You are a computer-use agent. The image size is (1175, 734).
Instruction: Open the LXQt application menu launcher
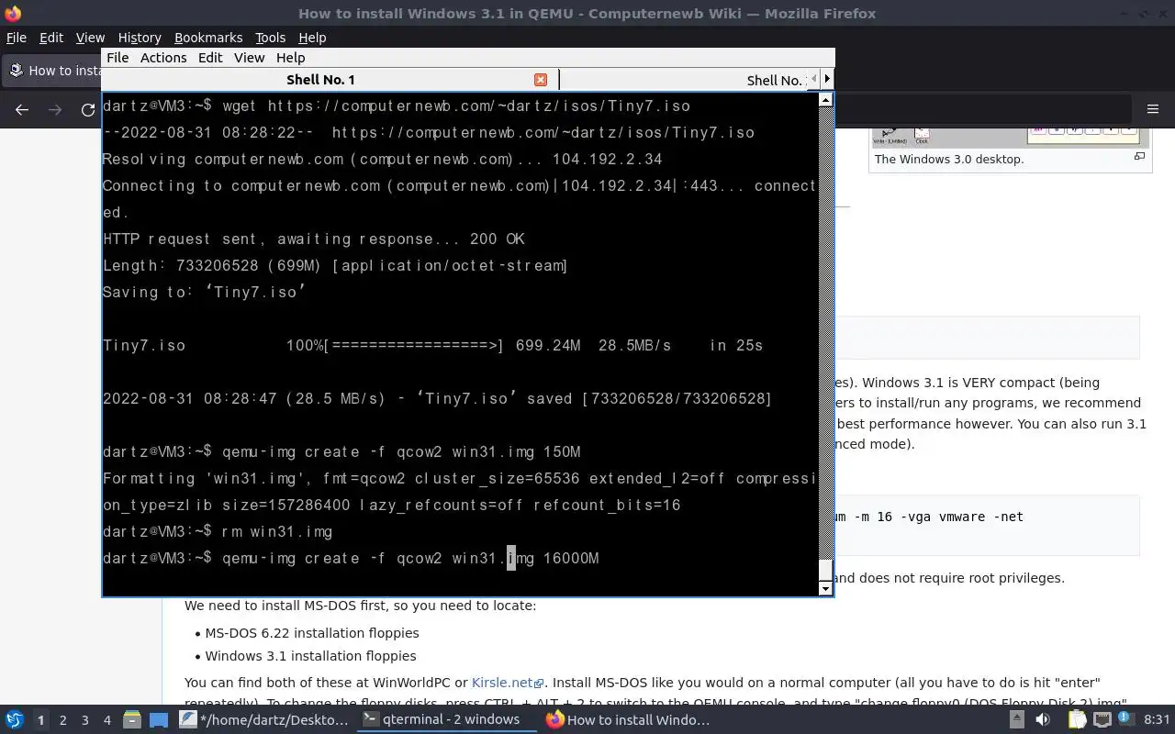coord(14,720)
